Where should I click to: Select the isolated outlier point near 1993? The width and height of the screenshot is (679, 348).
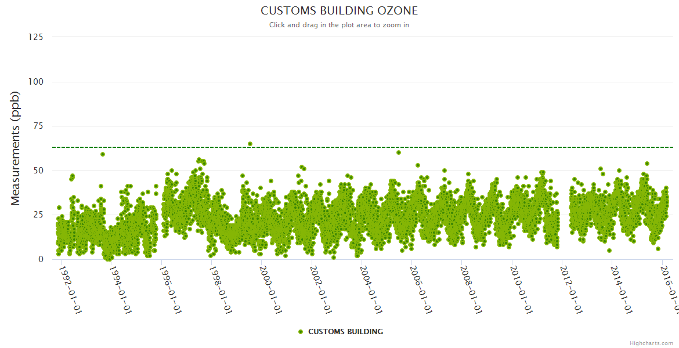pos(103,154)
